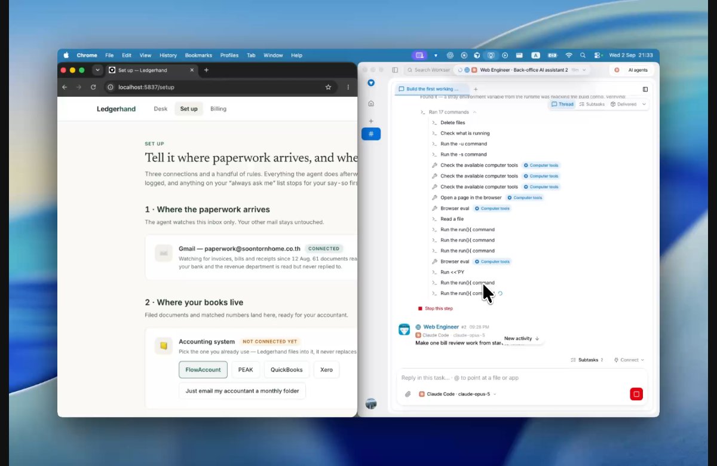Click the Chrome address bar URL
This screenshot has height=466, width=717.
pos(146,87)
